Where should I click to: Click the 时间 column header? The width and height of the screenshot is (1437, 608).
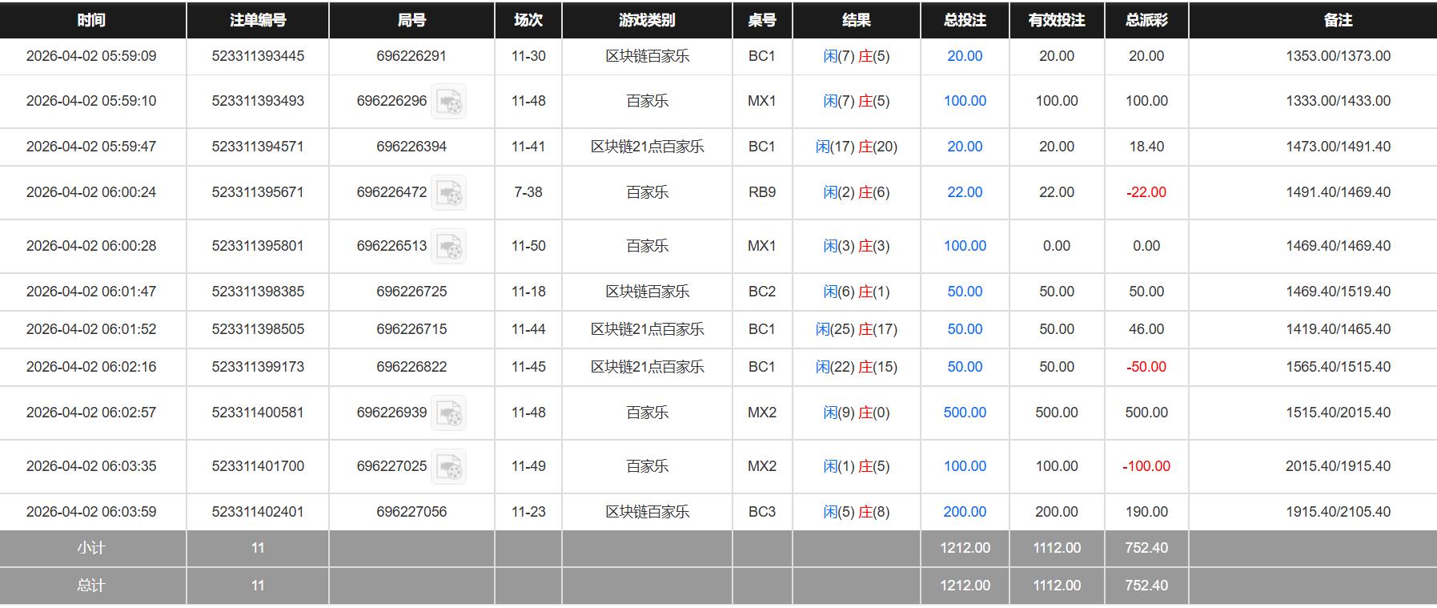[91, 20]
